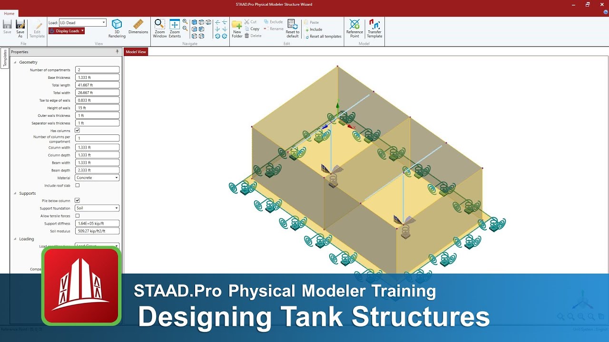Open help via question mark icon

pos(606,12)
